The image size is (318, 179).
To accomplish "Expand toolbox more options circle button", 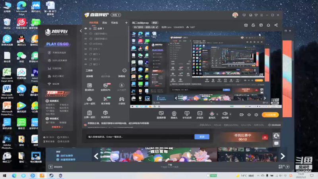I will [124, 70].
